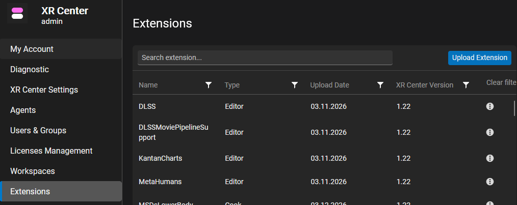Image resolution: width=517 pixels, height=205 pixels.
Task: Open filter for the Name column
Action: pyautogui.click(x=209, y=85)
